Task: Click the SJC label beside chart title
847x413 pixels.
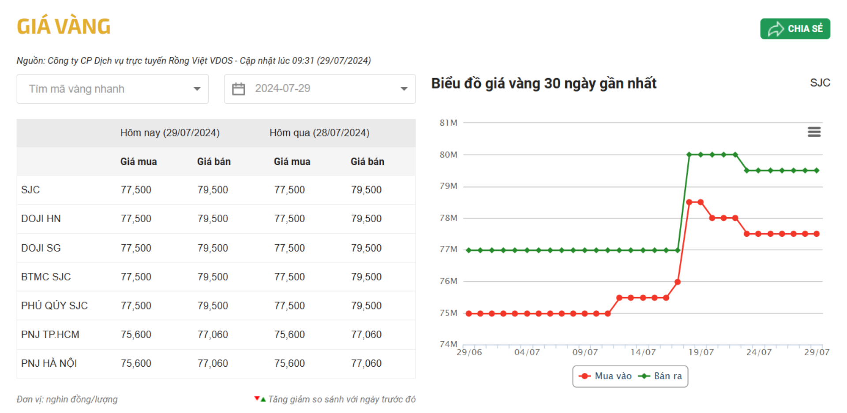Action: [820, 83]
